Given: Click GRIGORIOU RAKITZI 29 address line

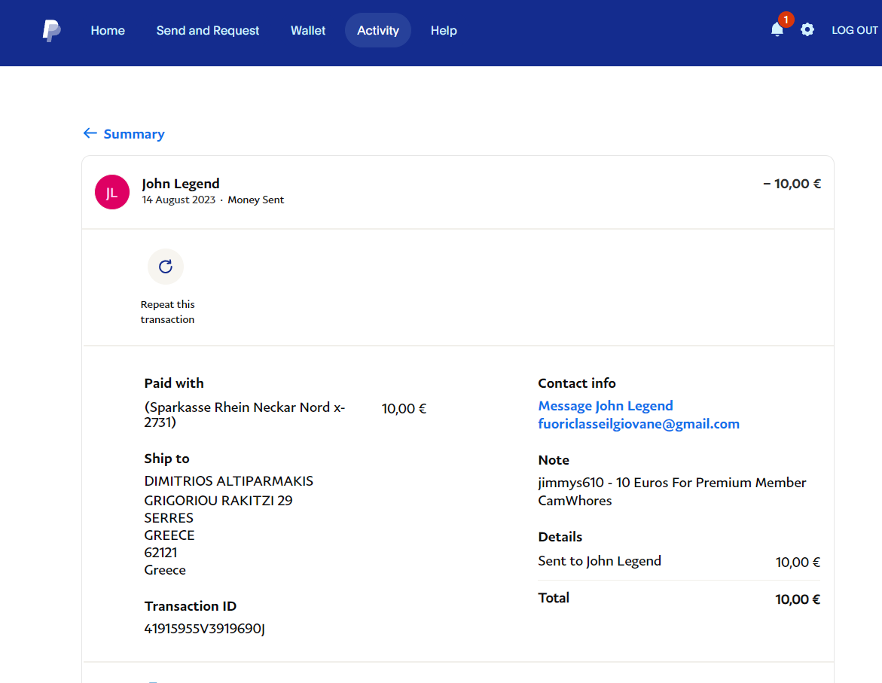Looking at the screenshot, I should pyautogui.click(x=218, y=500).
